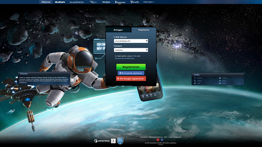This screenshot has width=262, height=147.
Task: Click the Tools wrench icon in Links
Action: click(195, 83)
